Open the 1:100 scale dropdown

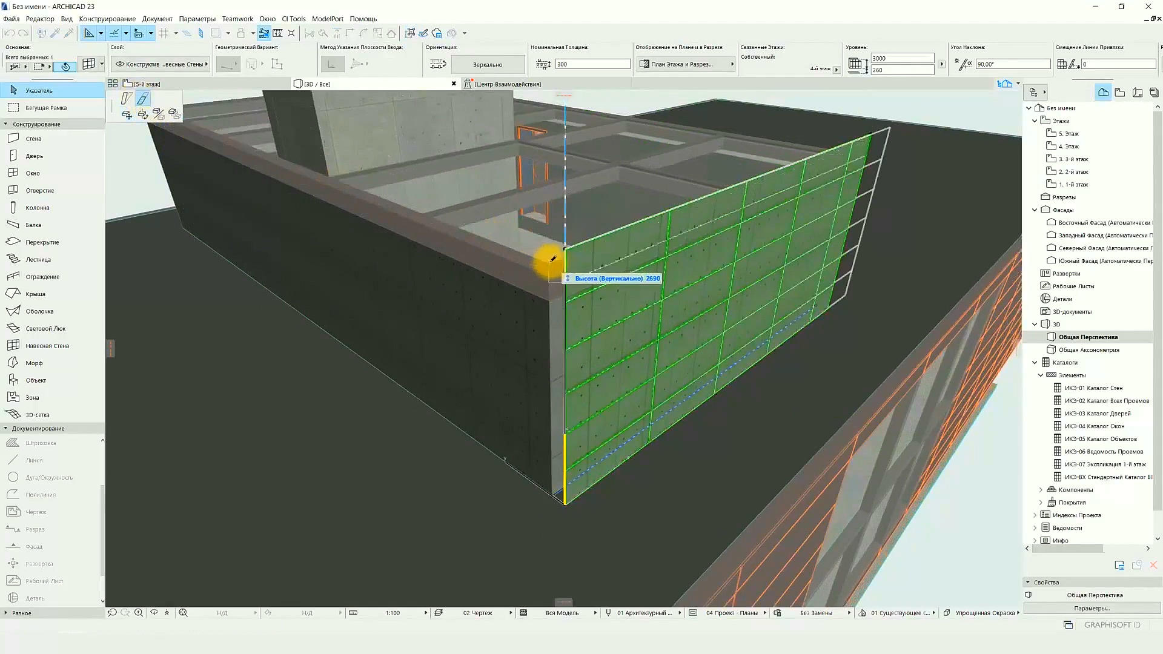[393, 613]
